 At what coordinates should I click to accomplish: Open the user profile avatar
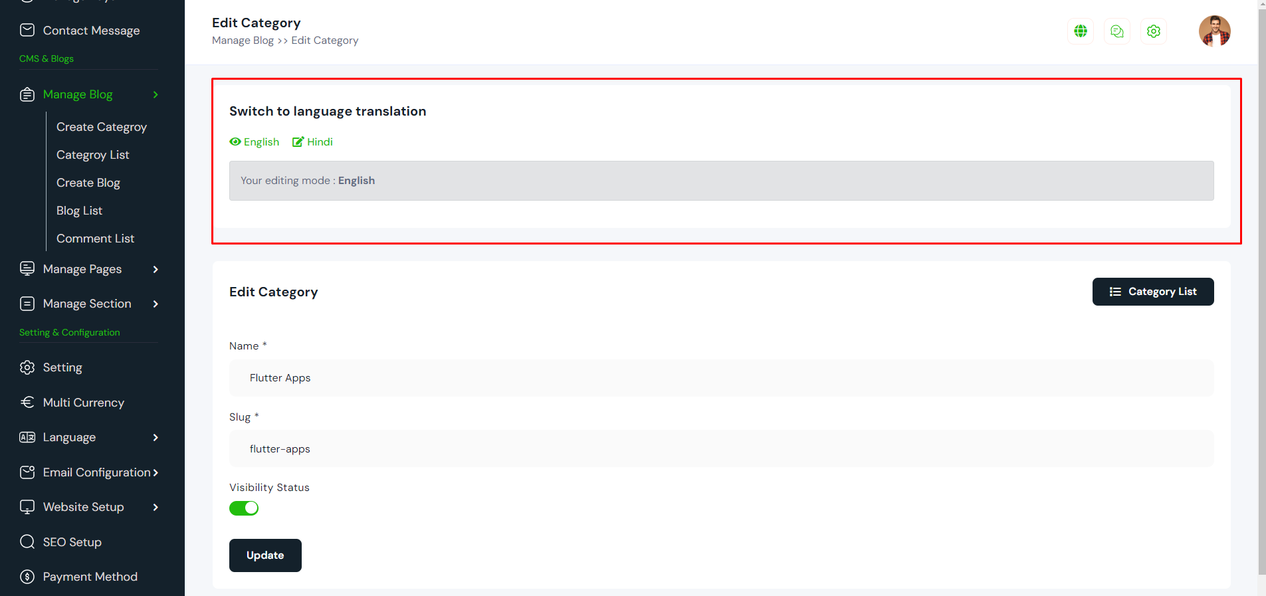[1214, 31]
